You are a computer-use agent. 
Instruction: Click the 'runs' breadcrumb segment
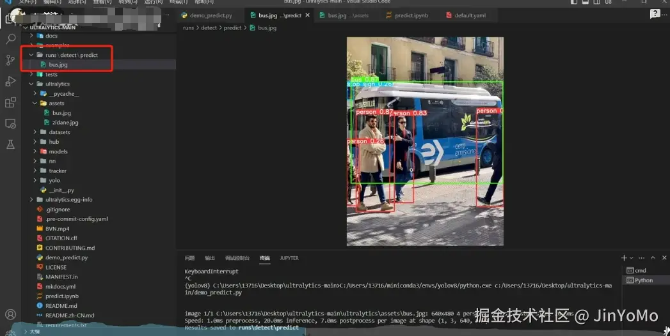(x=188, y=27)
